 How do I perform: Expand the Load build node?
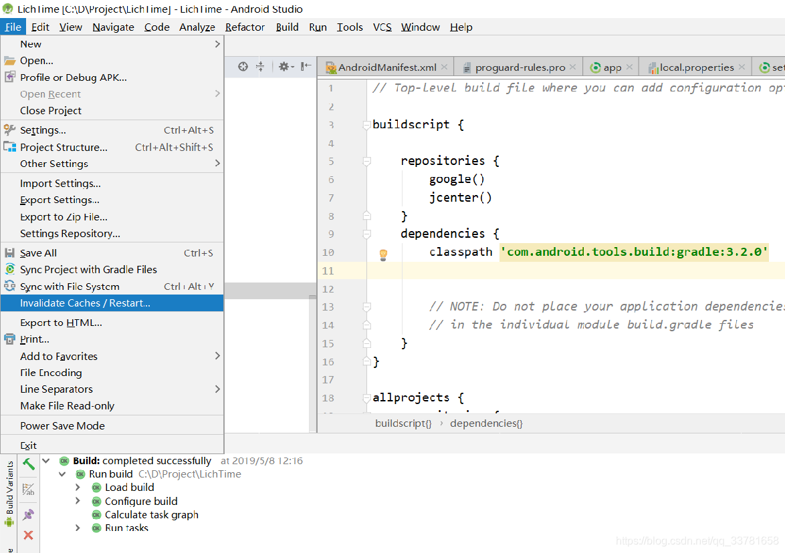click(x=78, y=487)
